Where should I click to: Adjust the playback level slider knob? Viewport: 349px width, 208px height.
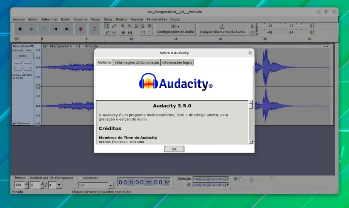coord(312,32)
